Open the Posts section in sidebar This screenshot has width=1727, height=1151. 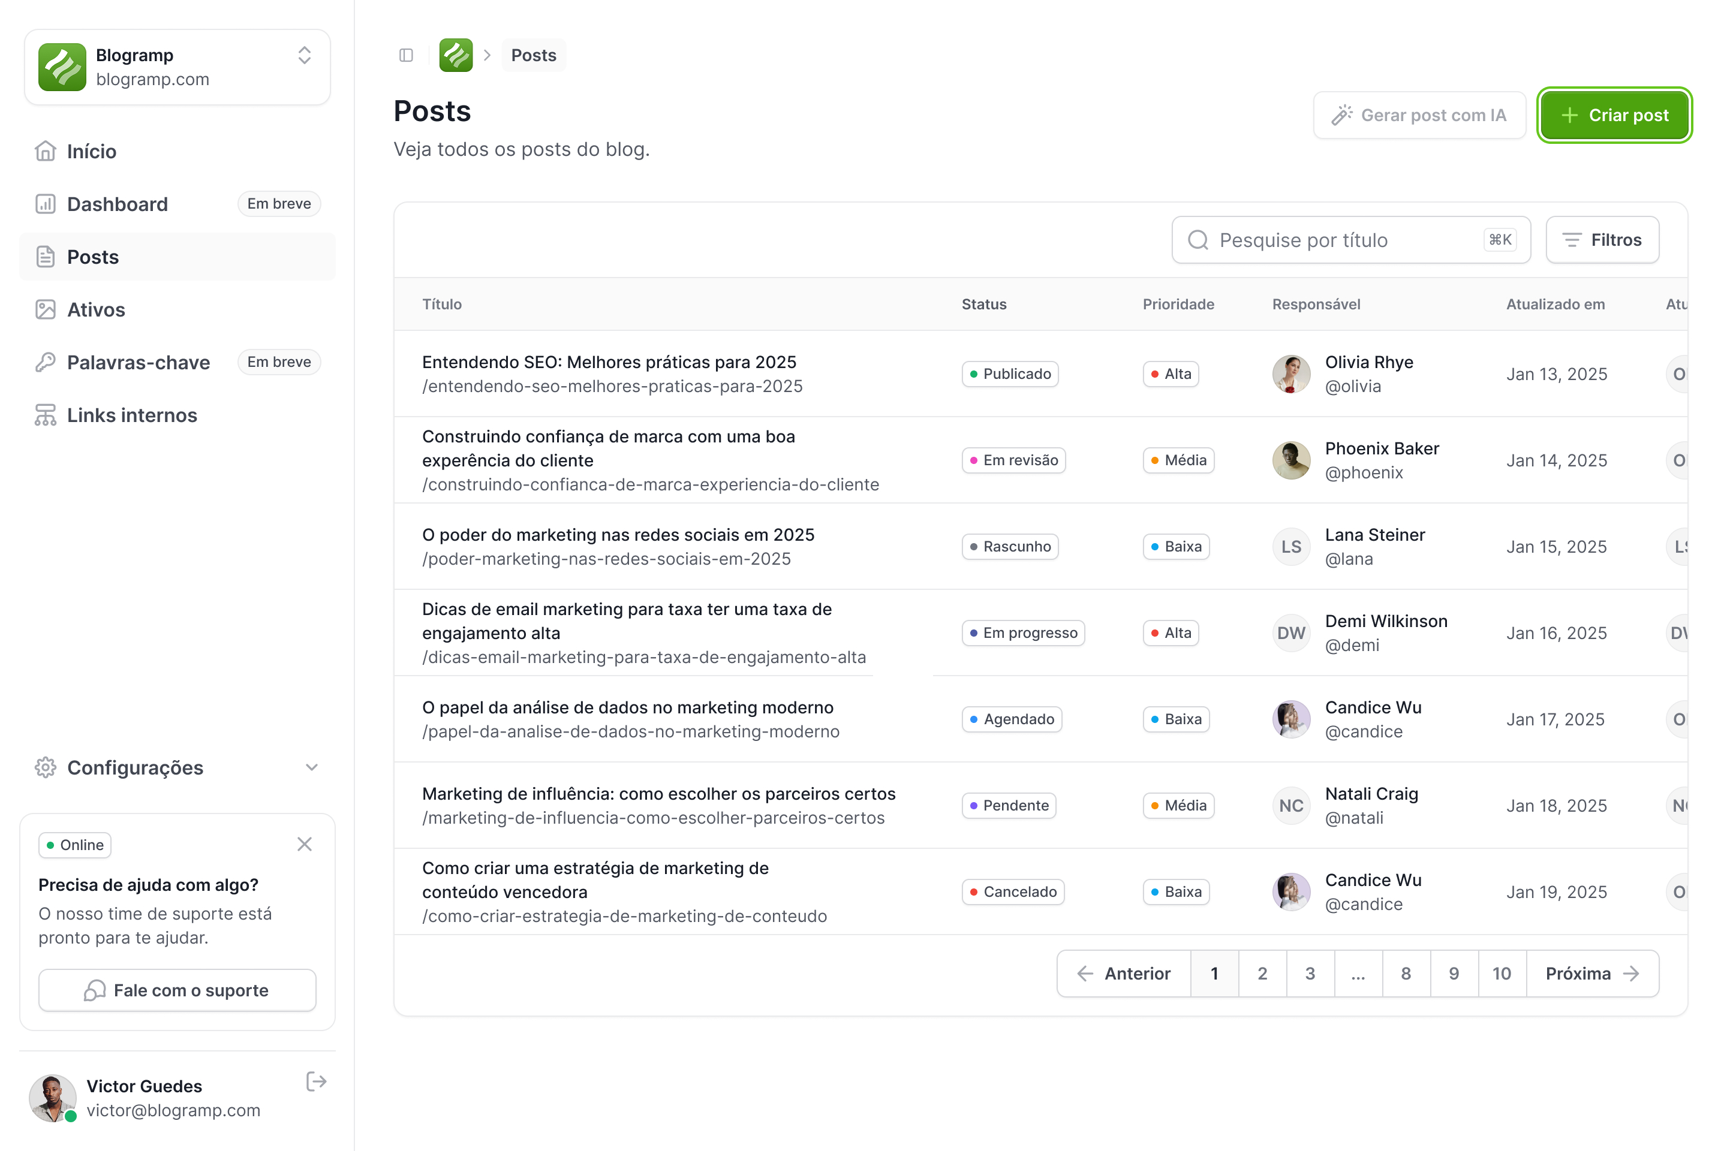click(92, 257)
